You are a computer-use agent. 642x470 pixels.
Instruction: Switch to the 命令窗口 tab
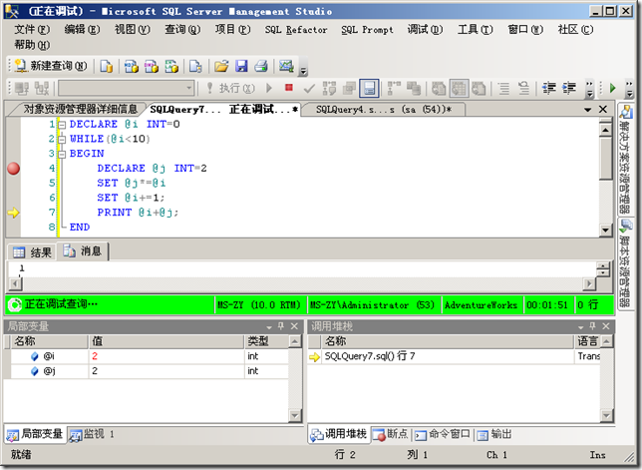pos(443,434)
